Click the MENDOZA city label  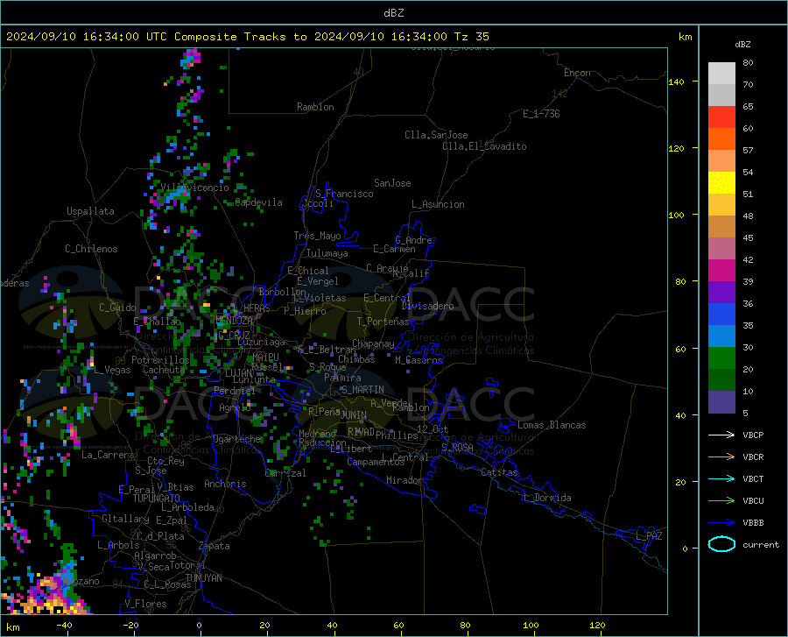click(234, 321)
